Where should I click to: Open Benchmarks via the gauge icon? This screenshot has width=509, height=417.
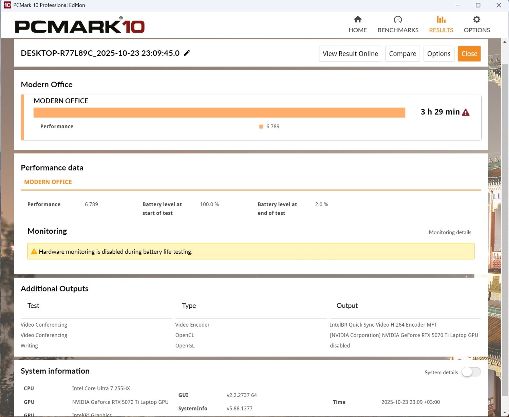(x=398, y=19)
